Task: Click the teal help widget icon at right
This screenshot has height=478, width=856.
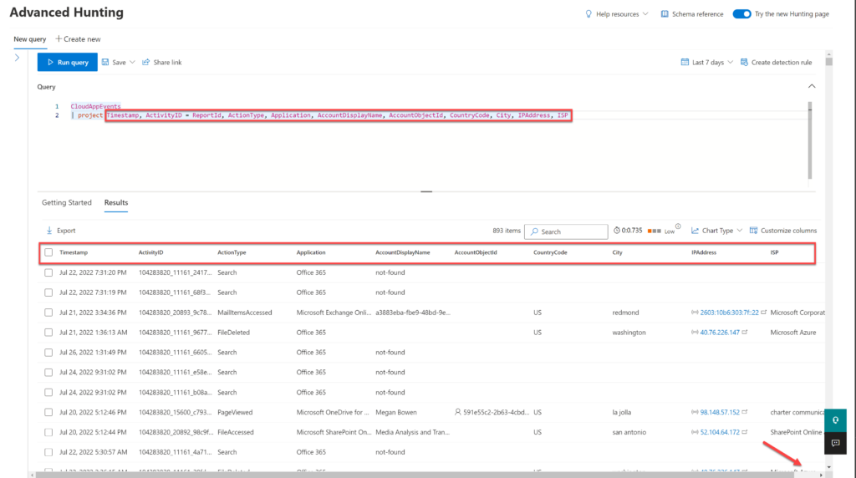Action: (836, 420)
